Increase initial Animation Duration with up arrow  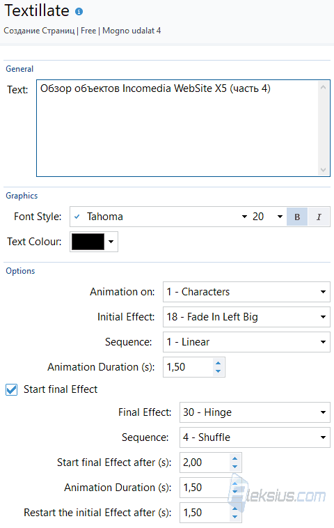tap(218, 364)
